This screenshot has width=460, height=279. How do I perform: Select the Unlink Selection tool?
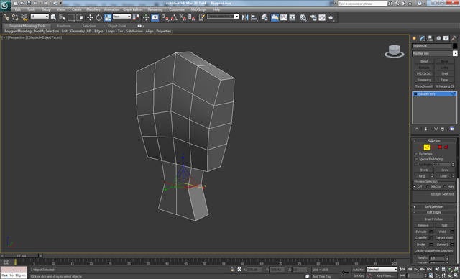(x=15, y=17)
